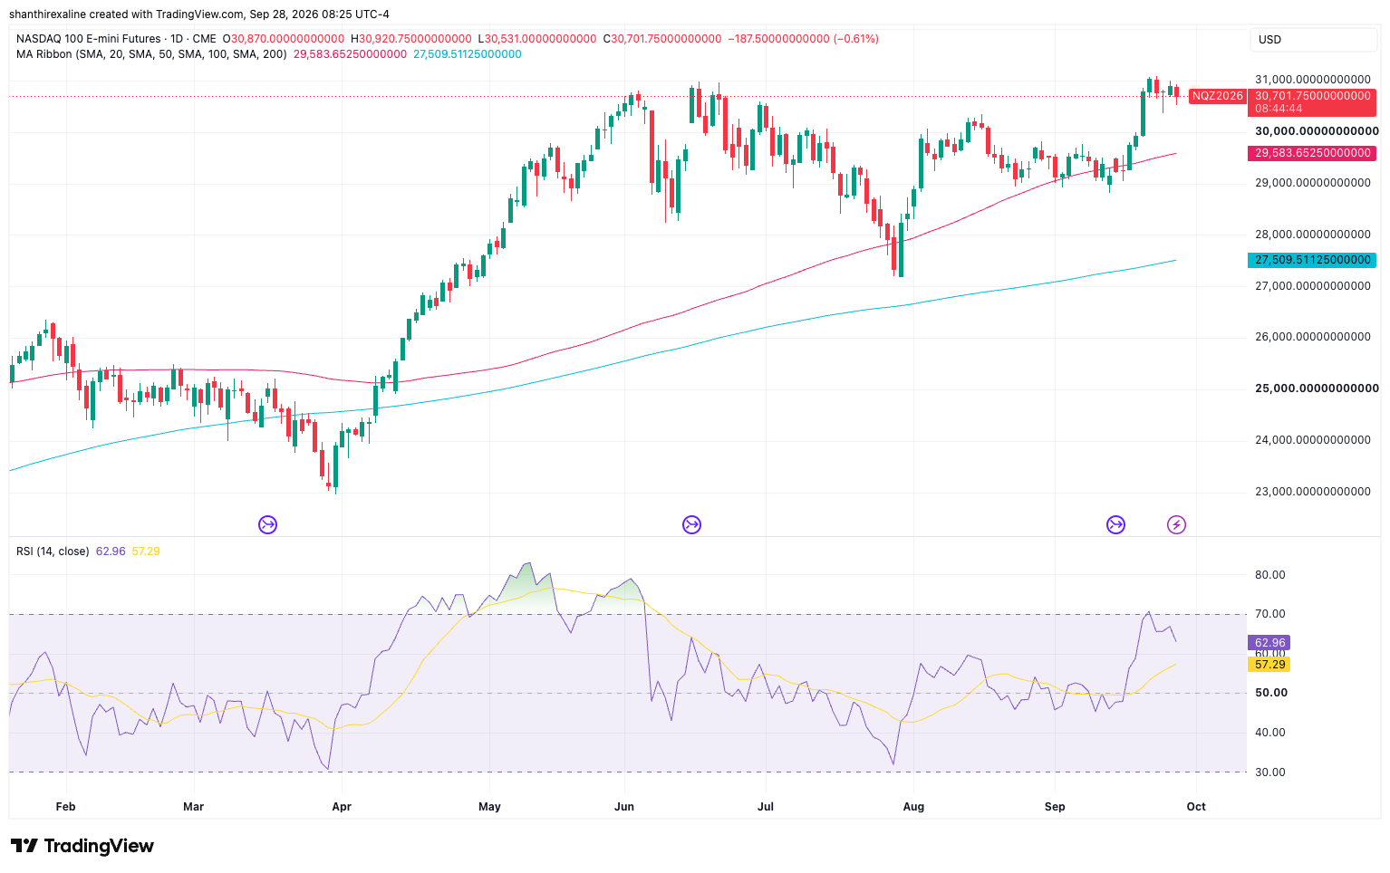Click the contract rollover marker just before April

point(267,524)
